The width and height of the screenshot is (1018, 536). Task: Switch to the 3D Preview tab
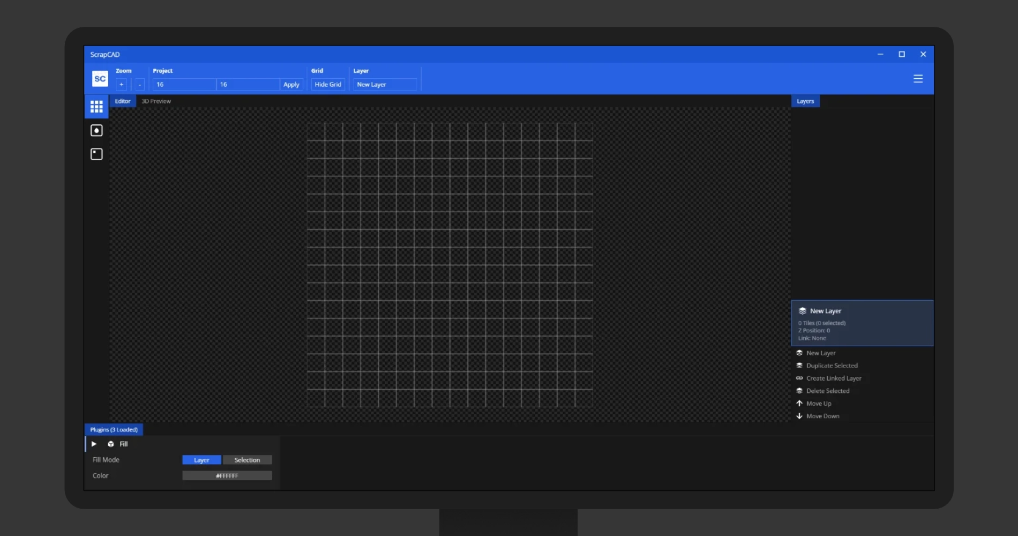156,101
